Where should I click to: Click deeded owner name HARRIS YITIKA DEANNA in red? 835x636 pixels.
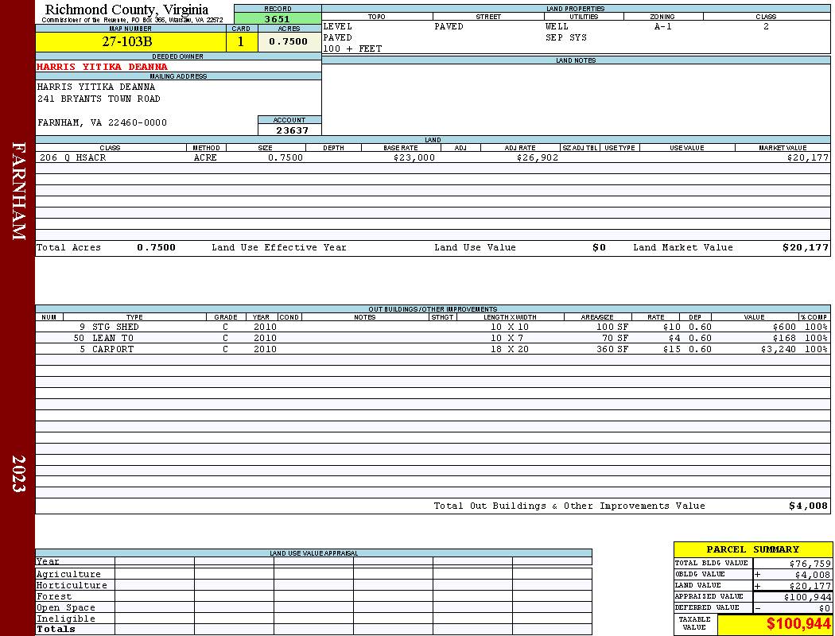pos(102,67)
